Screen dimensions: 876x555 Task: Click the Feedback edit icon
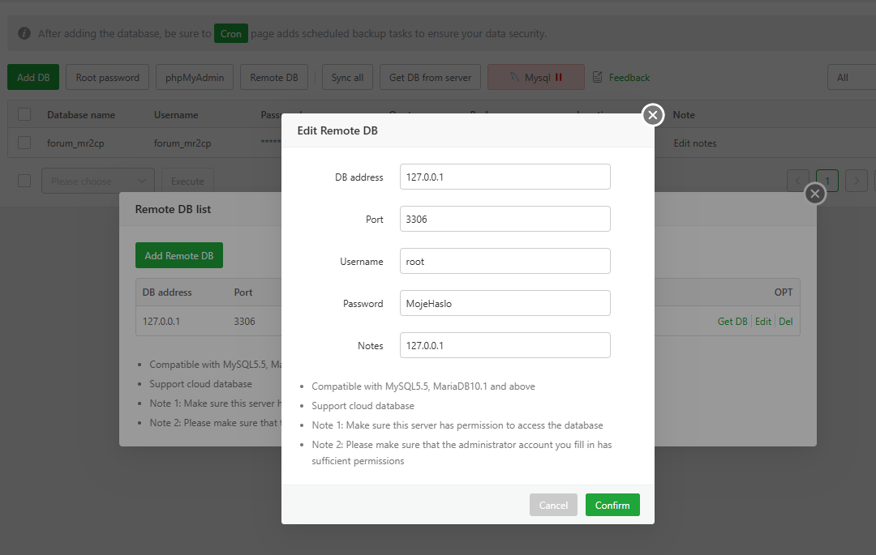[598, 78]
